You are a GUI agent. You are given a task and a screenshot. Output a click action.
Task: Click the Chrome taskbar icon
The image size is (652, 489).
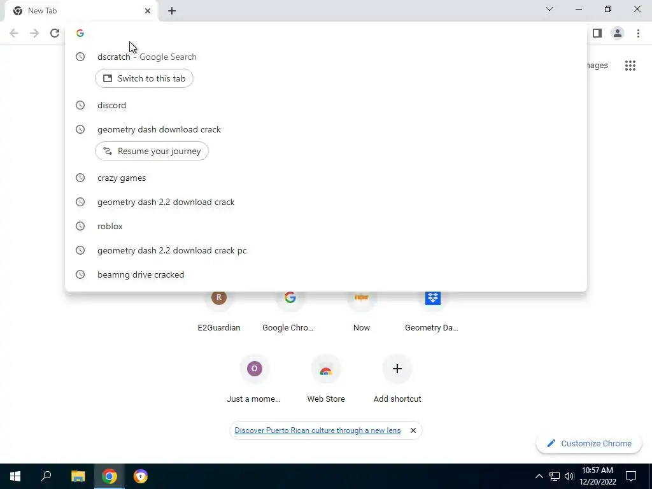(110, 476)
